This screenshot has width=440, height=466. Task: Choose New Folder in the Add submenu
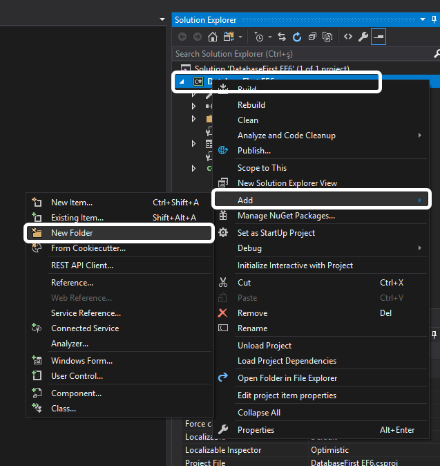click(x=119, y=233)
